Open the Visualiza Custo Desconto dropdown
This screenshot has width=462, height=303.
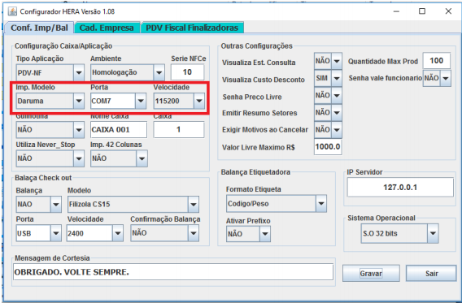click(328, 78)
